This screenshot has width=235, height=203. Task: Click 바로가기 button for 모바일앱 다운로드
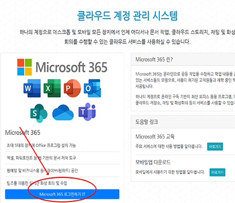tap(217, 172)
